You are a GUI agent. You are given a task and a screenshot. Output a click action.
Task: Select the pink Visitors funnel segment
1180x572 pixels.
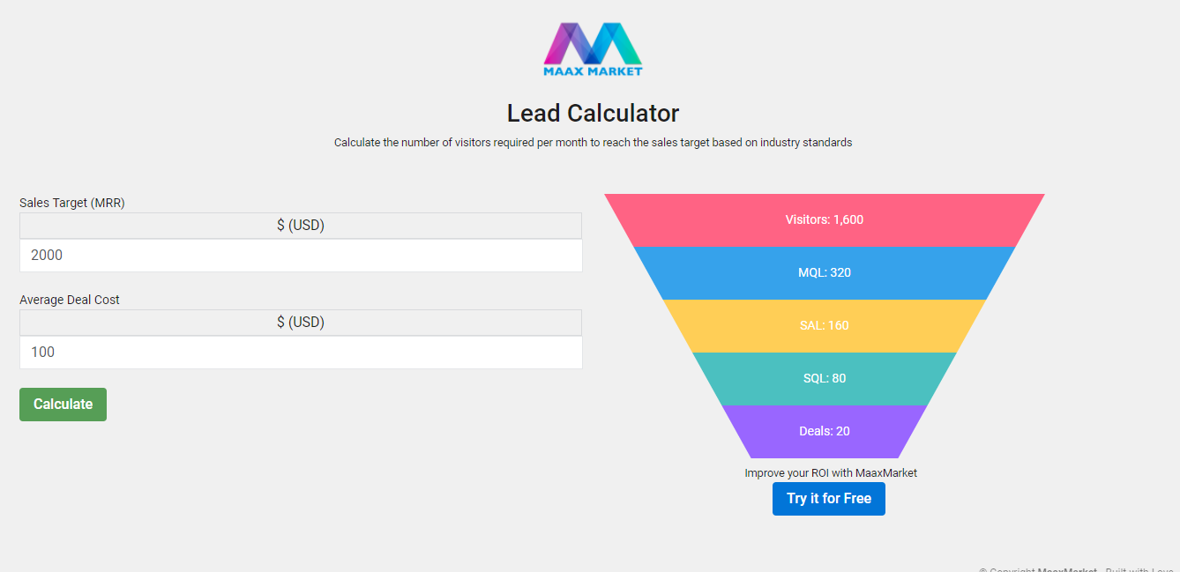point(706,220)
